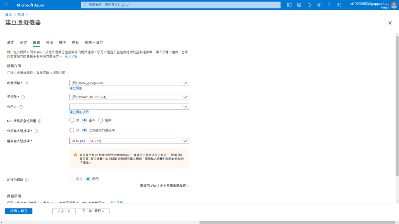Open the Azure portal hamburger menu
This screenshot has height=224, width=399.
tap(6, 5)
